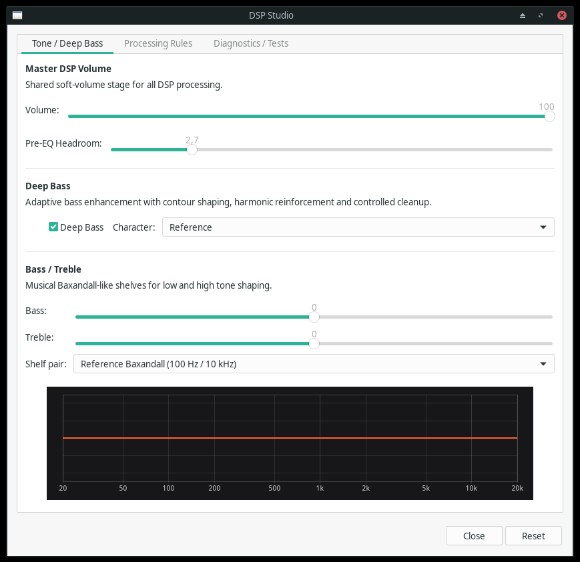Open the window menu icon in title bar

point(17,15)
